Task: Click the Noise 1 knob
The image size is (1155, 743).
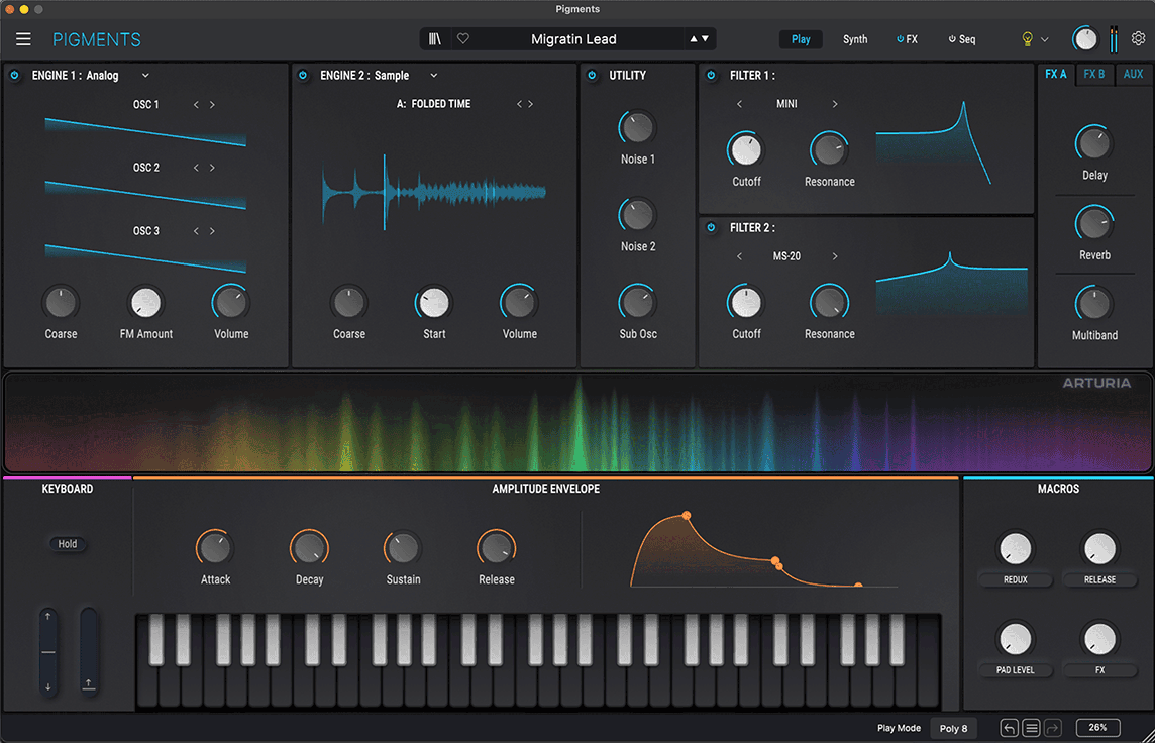Action: pos(638,128)
